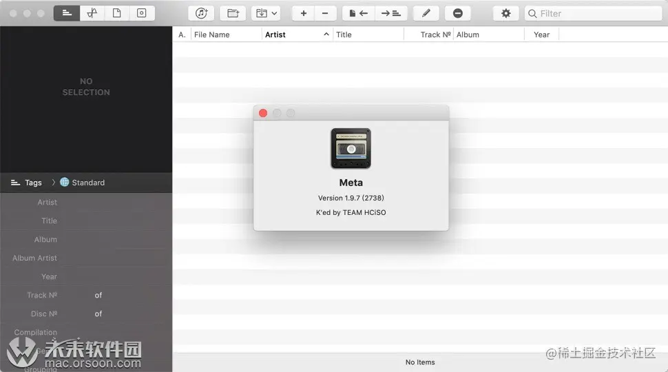Viewport: 668px width, 372px height.
Task: Click the tags to file name icon
Action: [x=390, y=13]
